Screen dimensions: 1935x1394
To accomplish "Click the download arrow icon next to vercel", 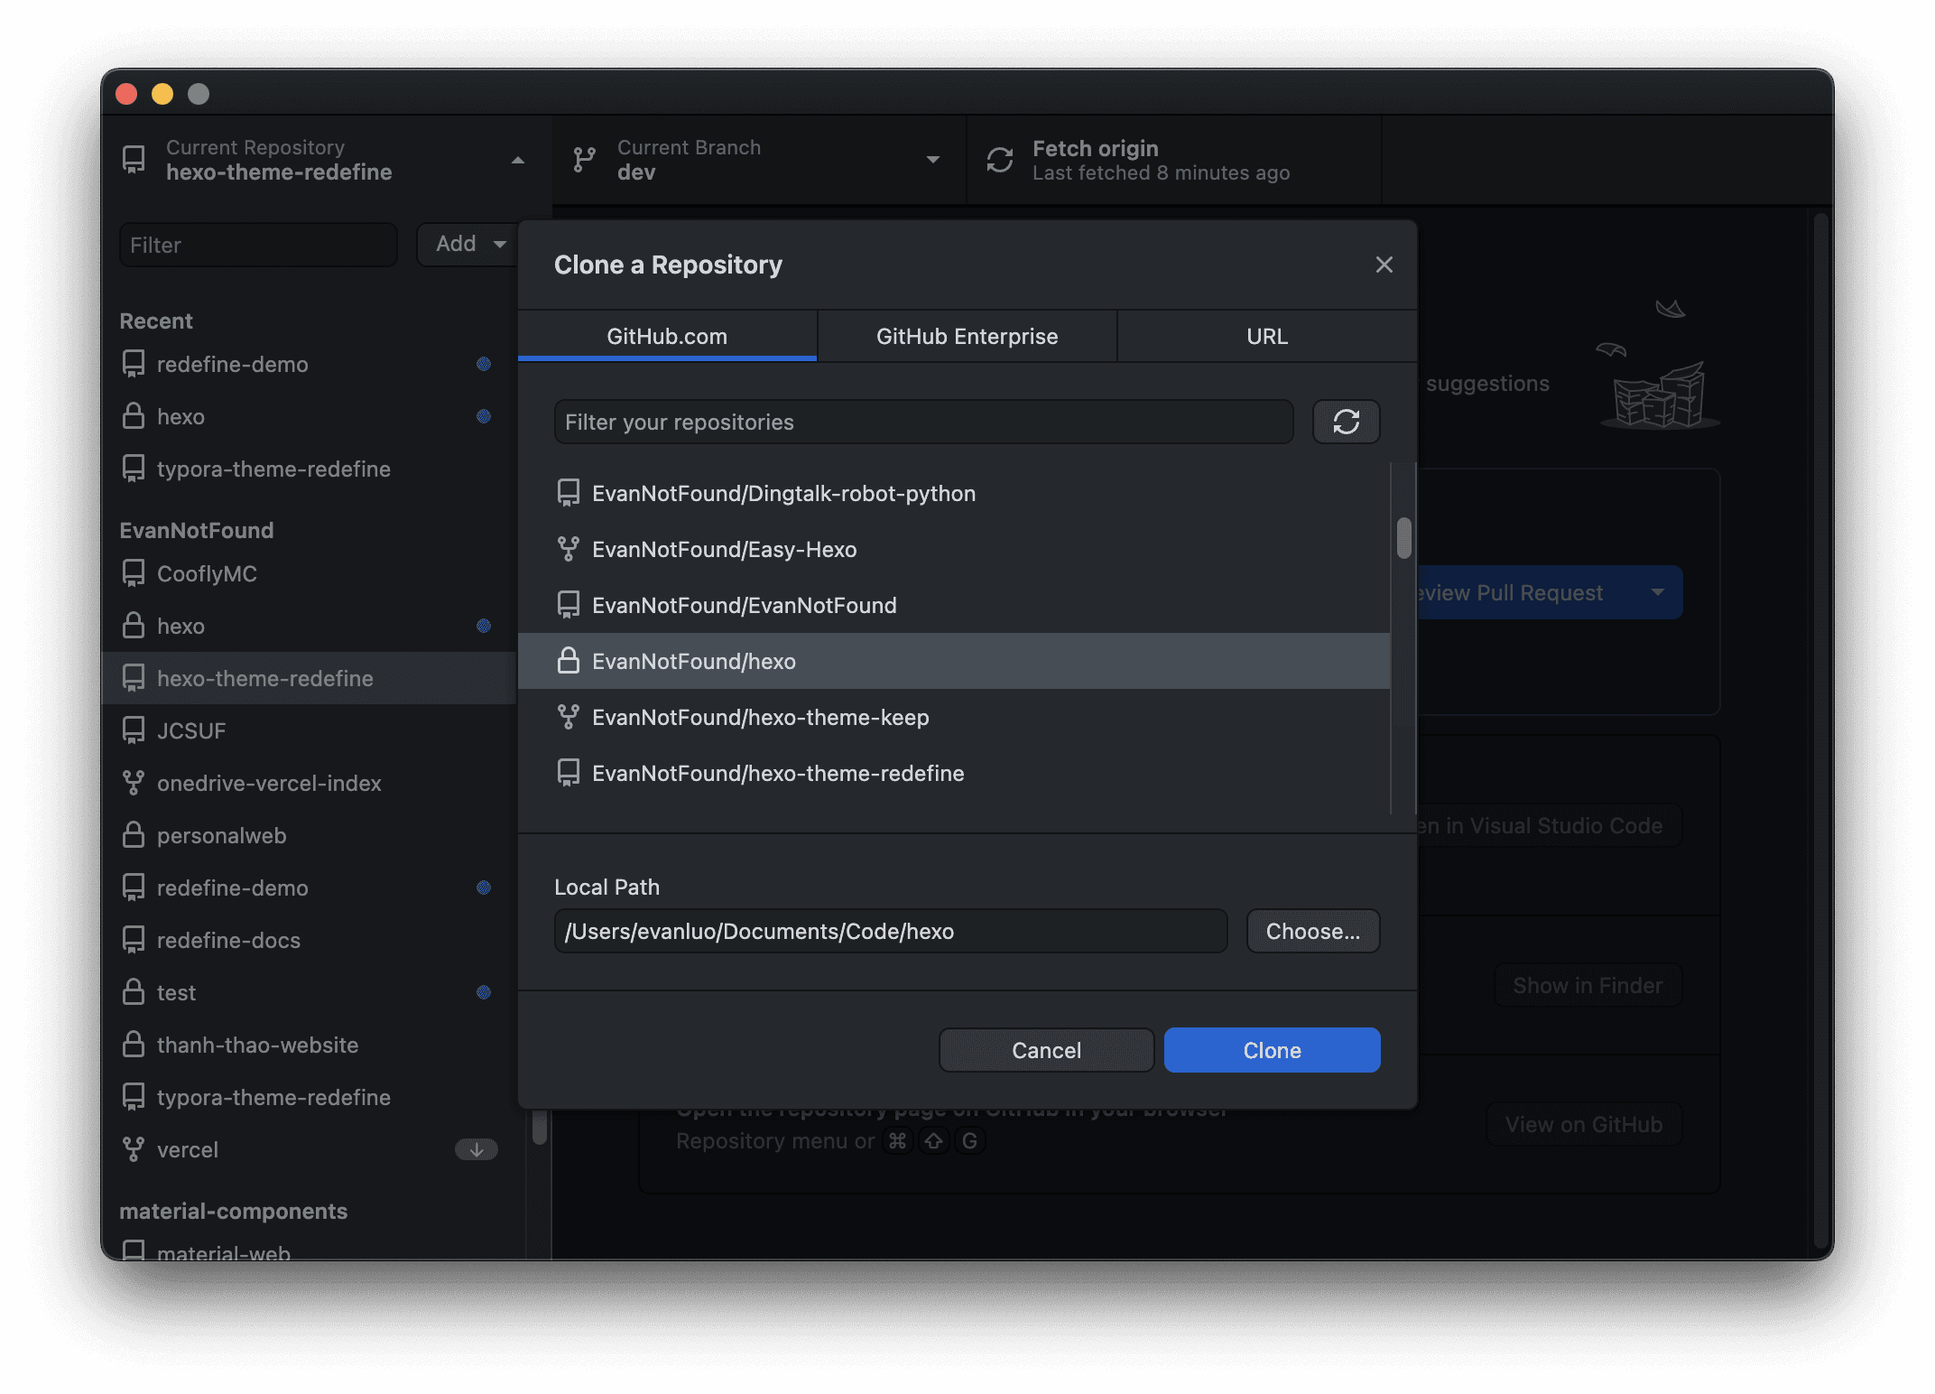I will (x=476, y=1149).
